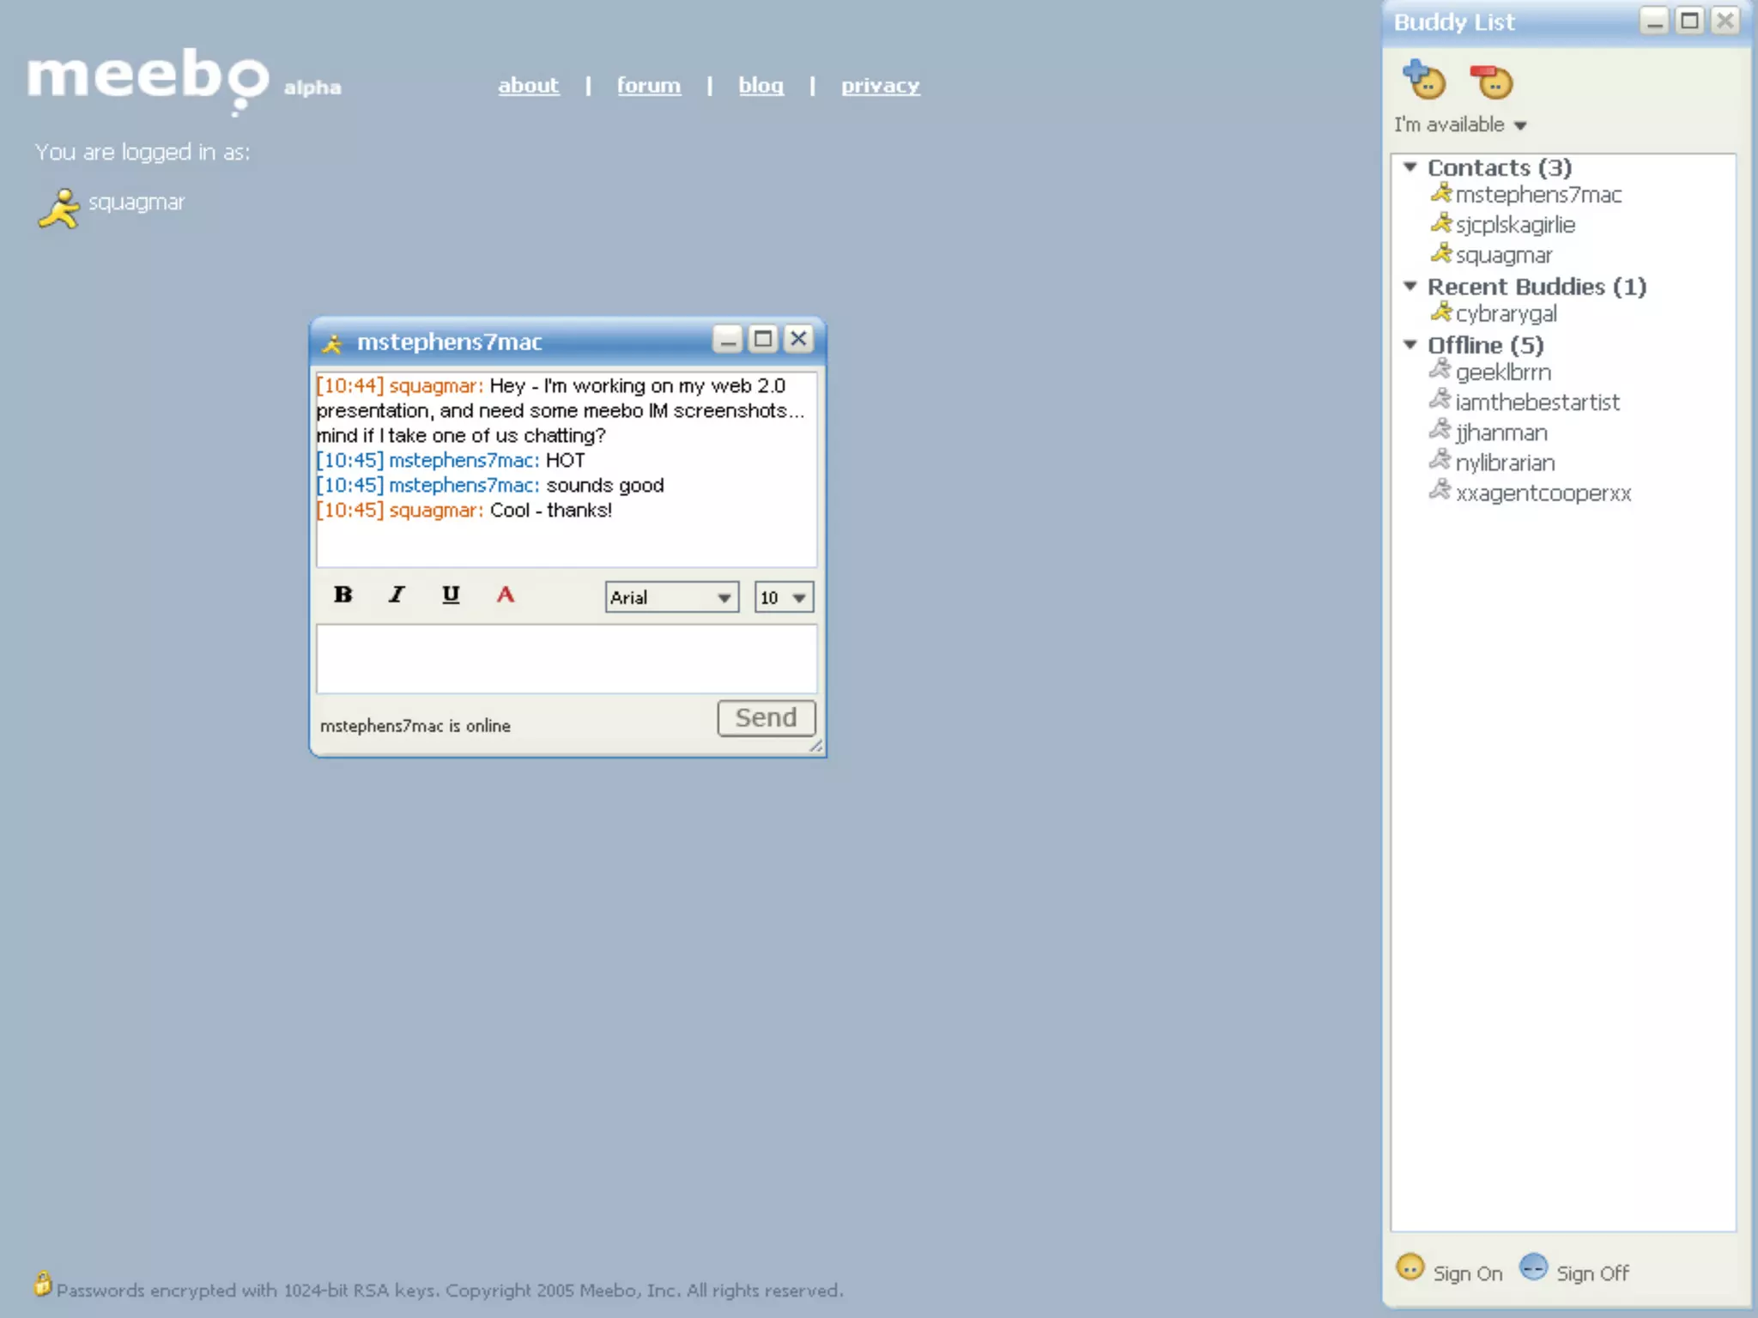Collapse the Offline (5) group
Screen dimensions: 1758x1318
pyautogui.click(x=1409, y=345)
